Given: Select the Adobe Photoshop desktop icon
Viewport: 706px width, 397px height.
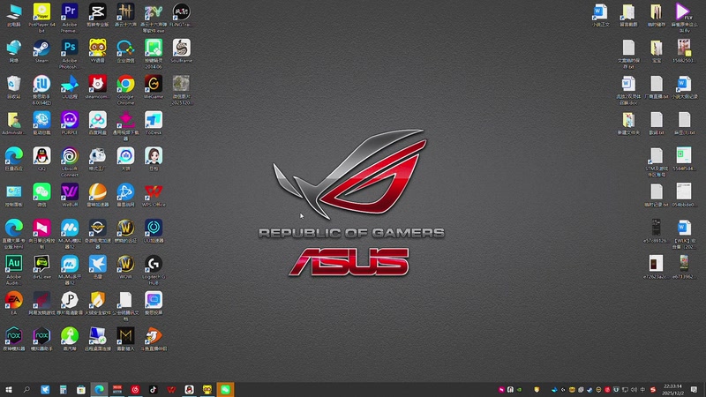Looking at the screenshot, I should coord(70,54).
